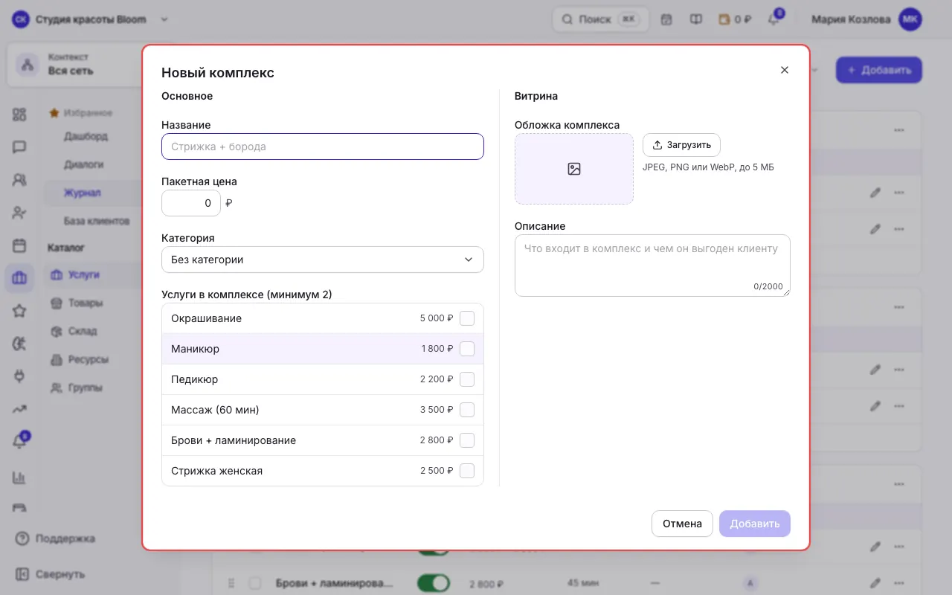Focus the Название input field
This screenshot has width=952, height=595.
(323, 147)
